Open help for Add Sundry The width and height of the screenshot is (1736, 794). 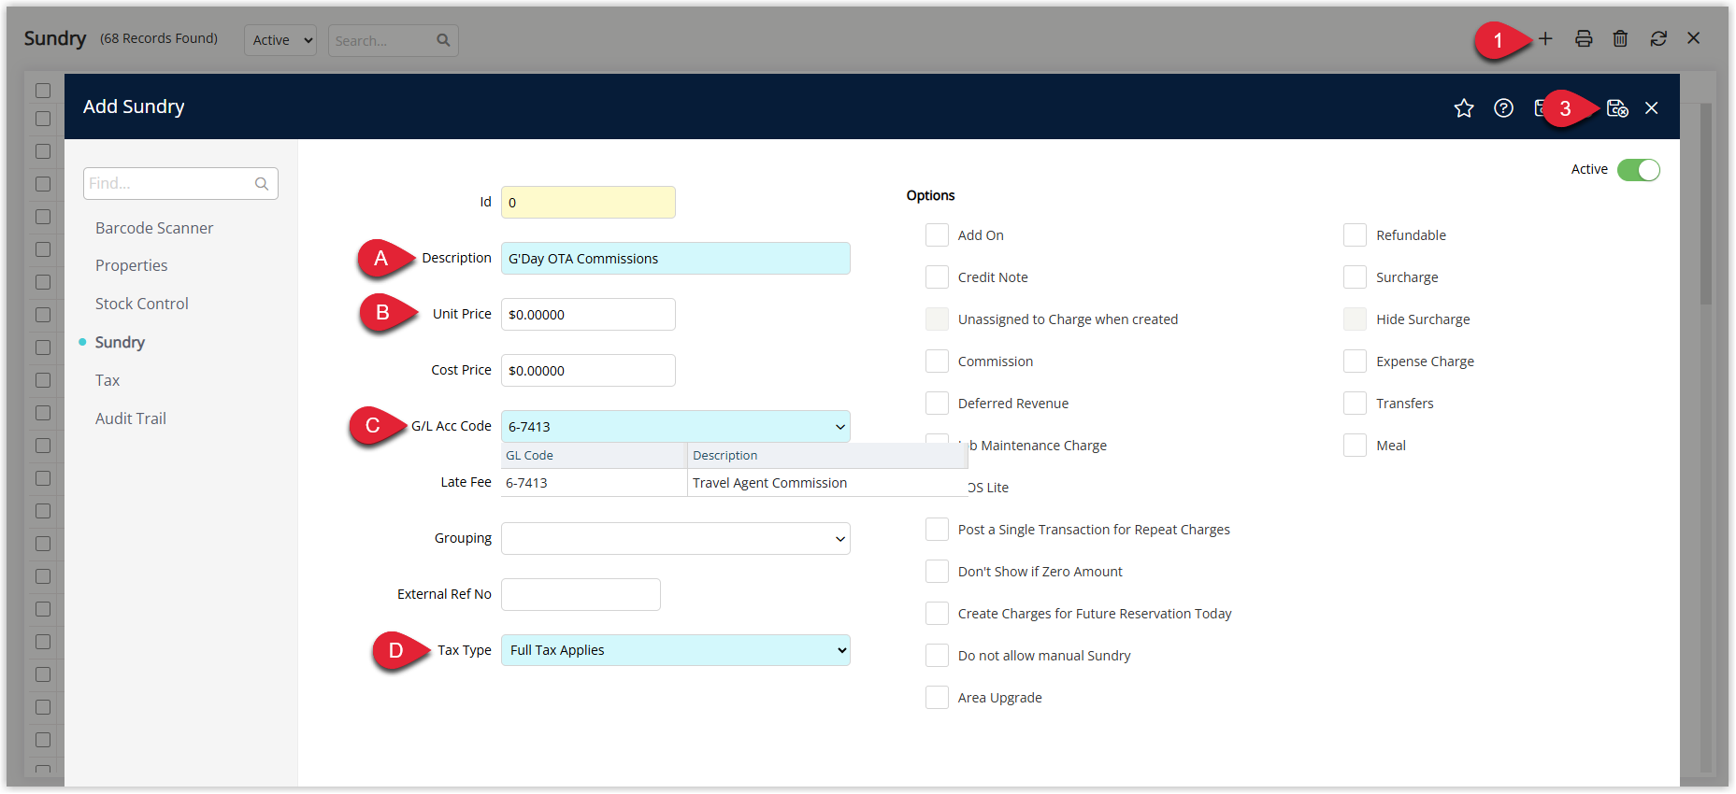coord(1503,108)
